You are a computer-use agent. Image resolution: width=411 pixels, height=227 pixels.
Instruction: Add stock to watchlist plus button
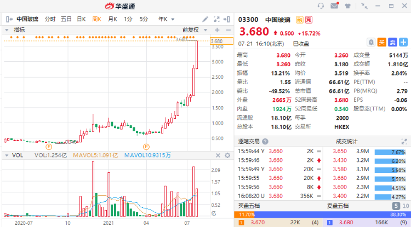[403, 42]
